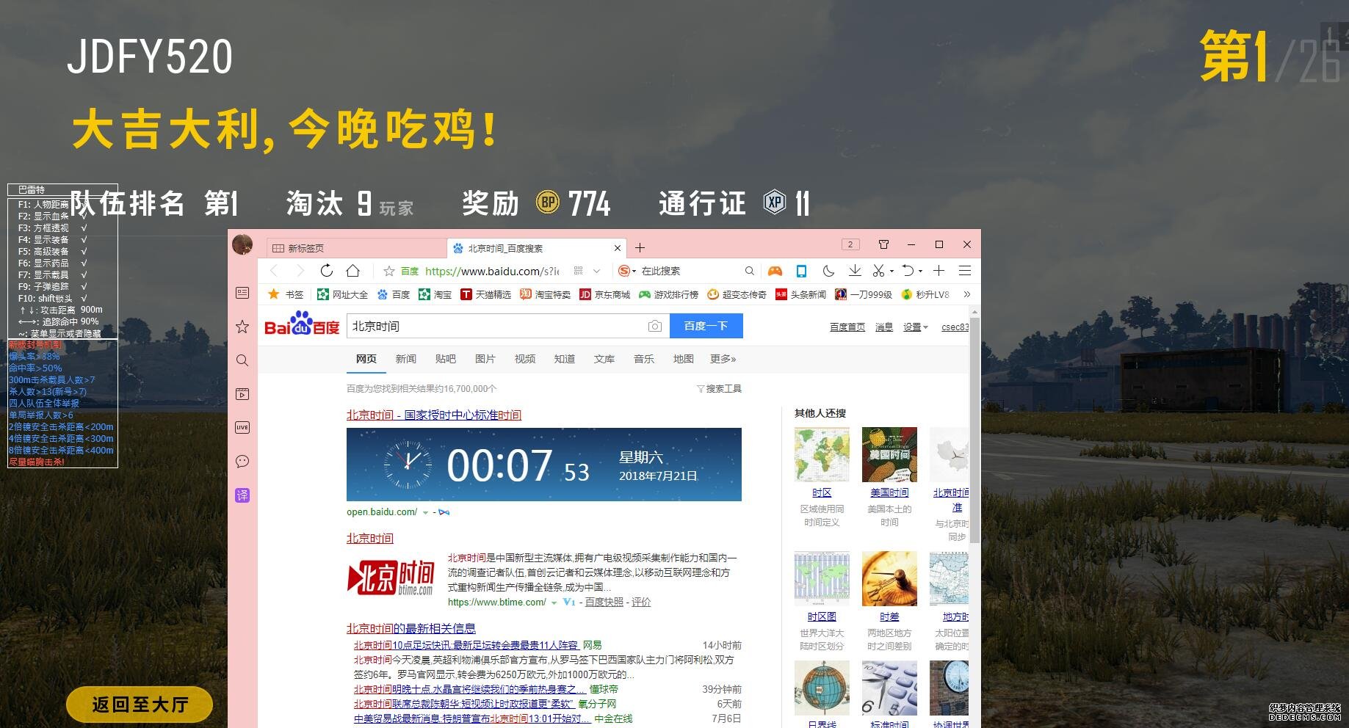1349x728 pixels.
Task: Open 北京时间 - 国家授时中心标准时间 link
Action: [x=434, y=415]
